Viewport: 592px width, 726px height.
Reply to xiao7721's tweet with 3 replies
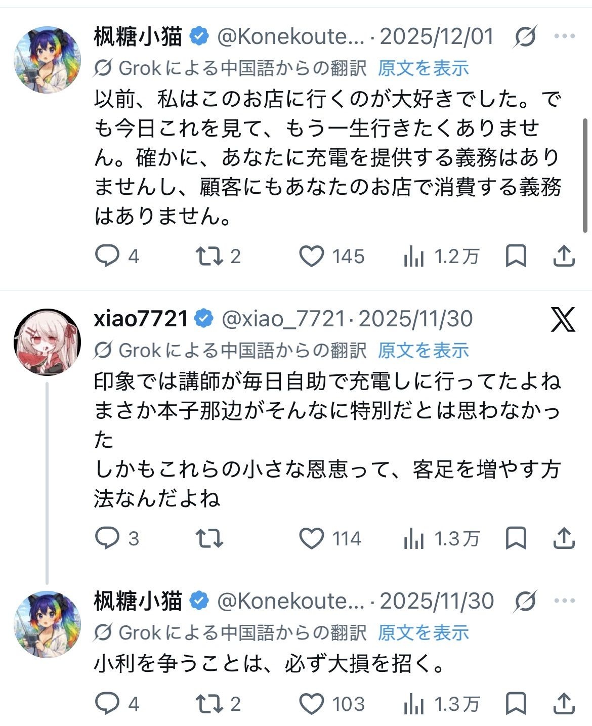point(107,538)
